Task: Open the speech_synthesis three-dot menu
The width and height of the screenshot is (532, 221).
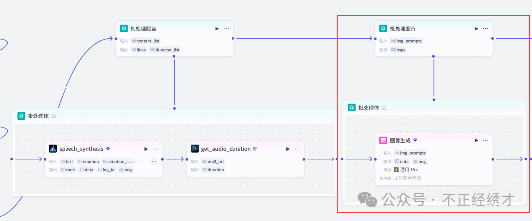Action: tap(155, 149)
